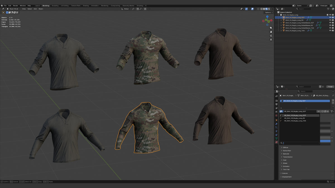Click the new material duplicate icon
This screenshot has height=188, width=335.
click(x=325, y=111)
